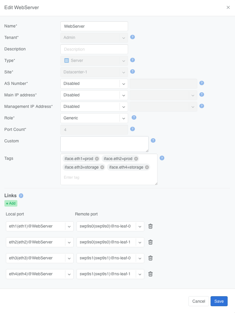Open the help tooltip for Port Count
Image resolution: width=235 pixels, height=313 pixels.
pyautogui.click(x=132, y=129)
